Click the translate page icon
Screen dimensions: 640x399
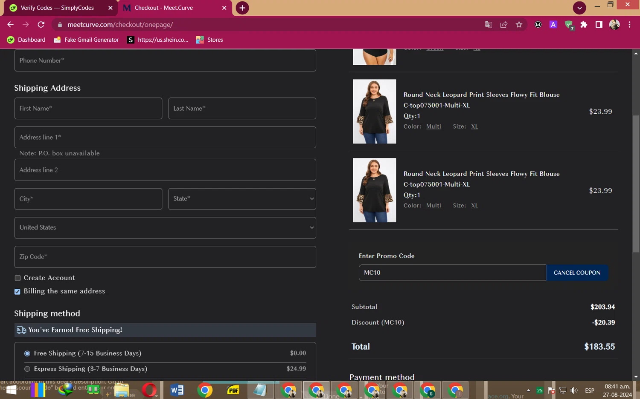point(489,25)
